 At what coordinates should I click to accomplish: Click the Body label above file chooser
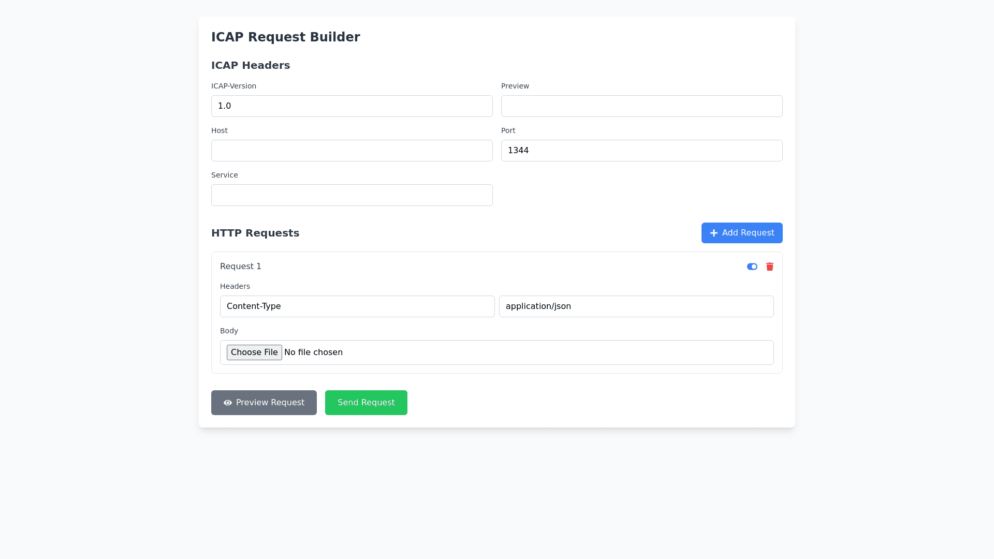tap(229, 331)
